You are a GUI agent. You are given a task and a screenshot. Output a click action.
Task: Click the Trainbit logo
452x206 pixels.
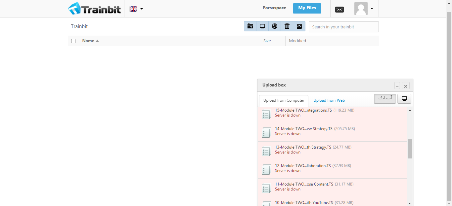(x=95, y=9)
